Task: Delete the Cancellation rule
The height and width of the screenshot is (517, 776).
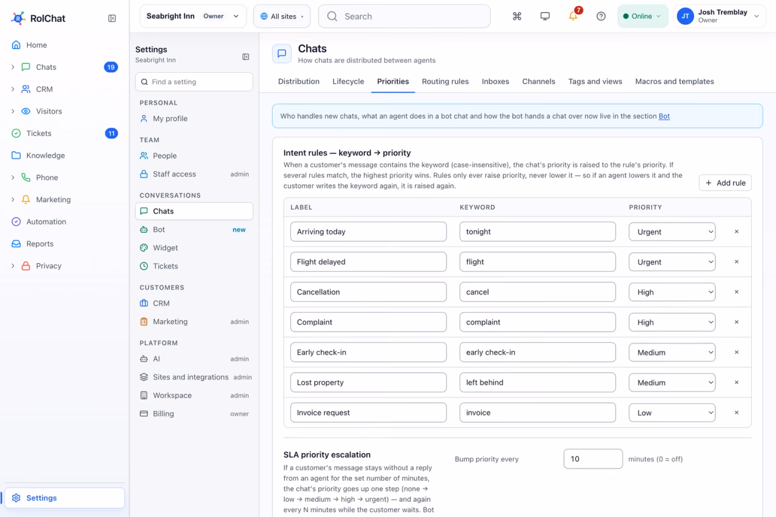Action: coord(737,292)
